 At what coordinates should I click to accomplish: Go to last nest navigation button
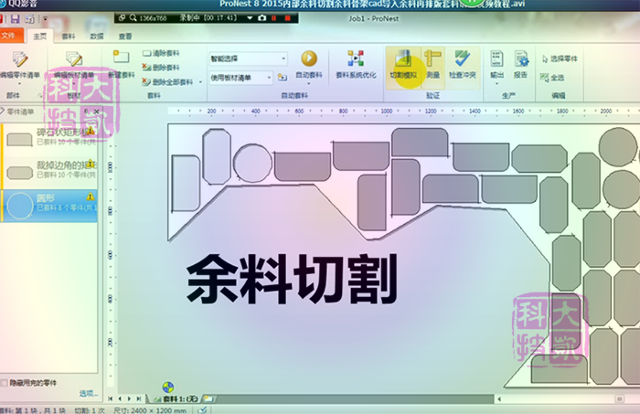[139, 398]
